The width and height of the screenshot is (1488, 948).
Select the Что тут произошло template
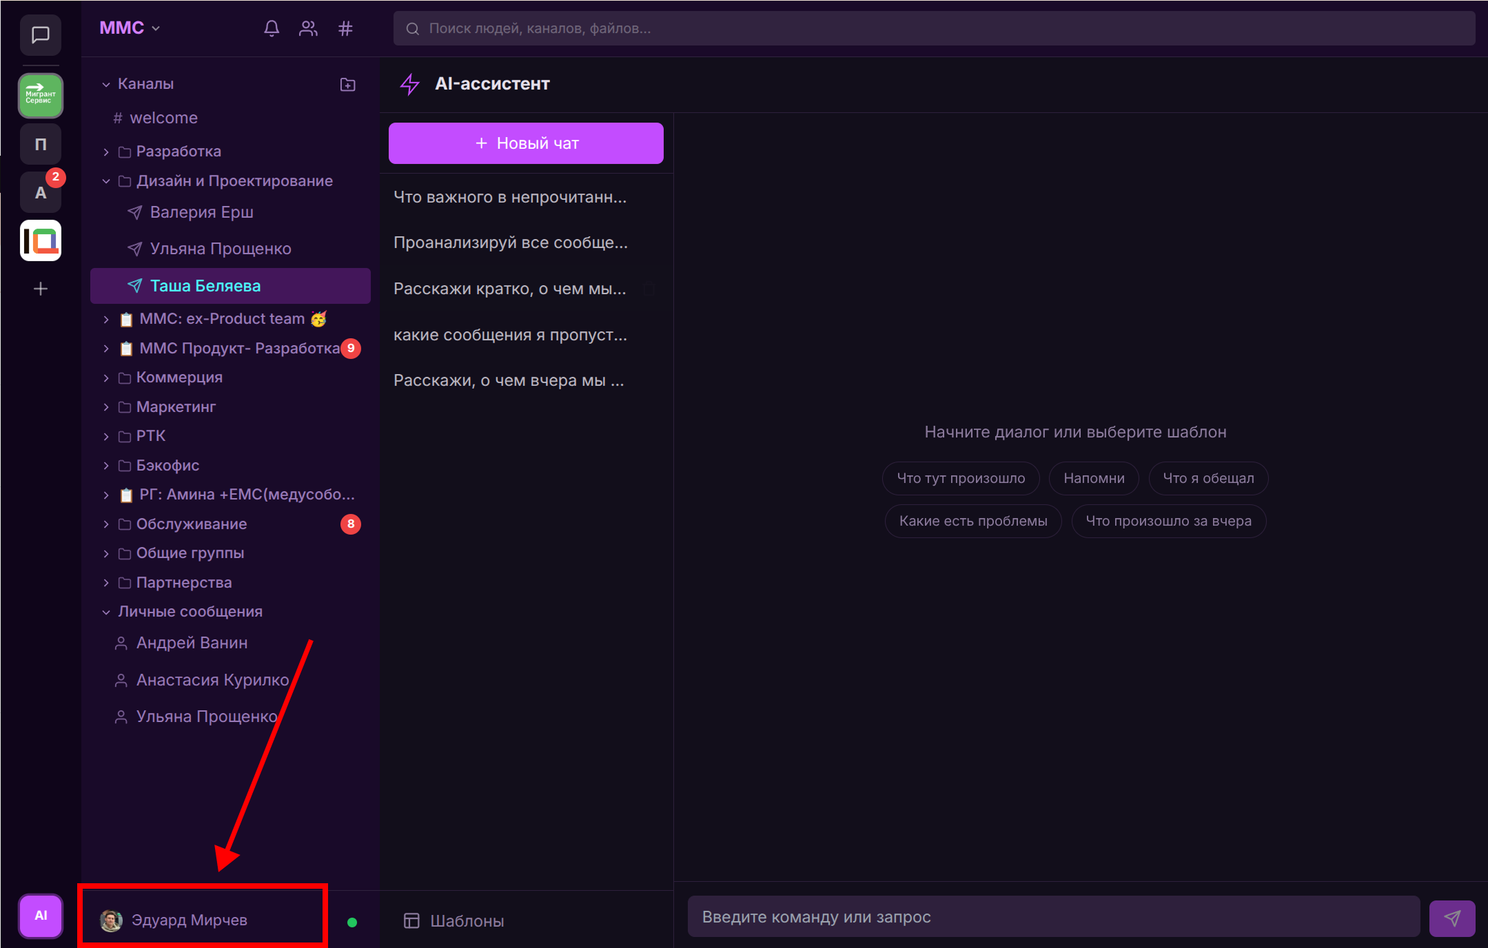[x=961, y=478]
